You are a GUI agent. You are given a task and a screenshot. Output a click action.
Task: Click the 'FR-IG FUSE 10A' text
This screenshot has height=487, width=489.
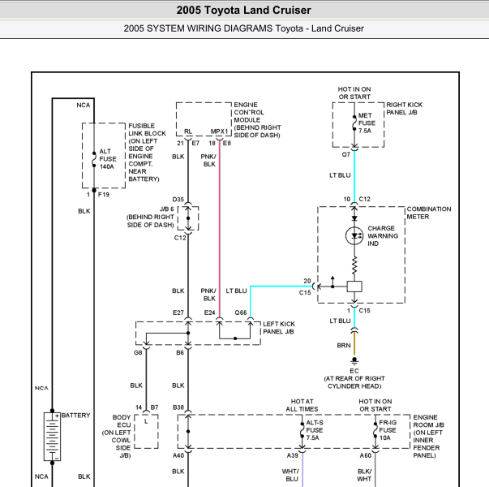tap(388, 430)
